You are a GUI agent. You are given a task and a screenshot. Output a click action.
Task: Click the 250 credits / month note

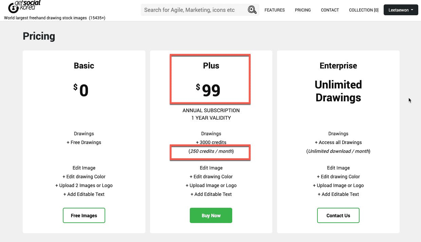tap(211, 151)
